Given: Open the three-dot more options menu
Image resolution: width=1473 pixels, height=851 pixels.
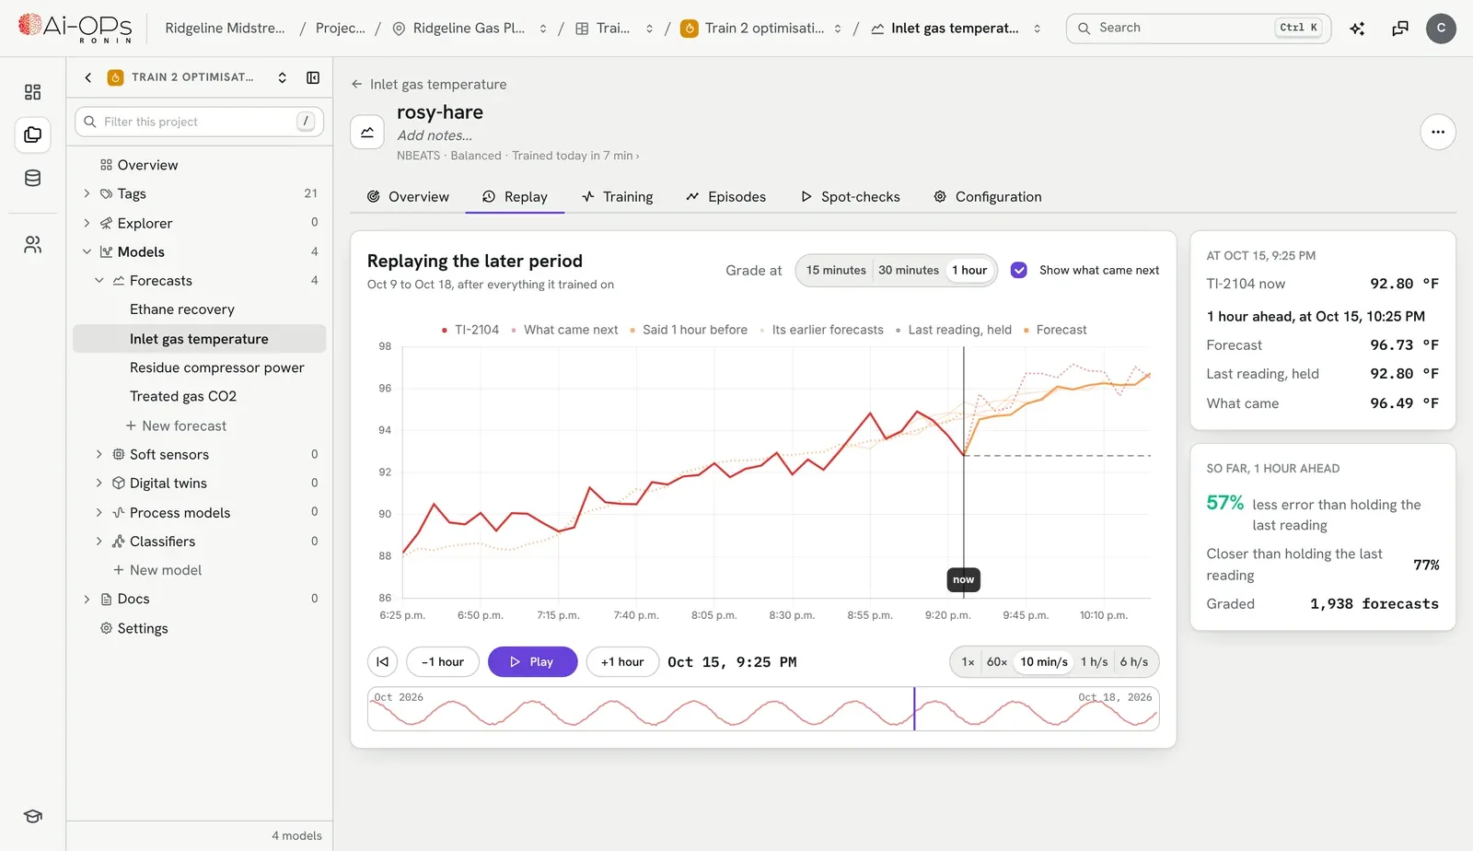Looking at the screenshot, I should point(1438,132).
